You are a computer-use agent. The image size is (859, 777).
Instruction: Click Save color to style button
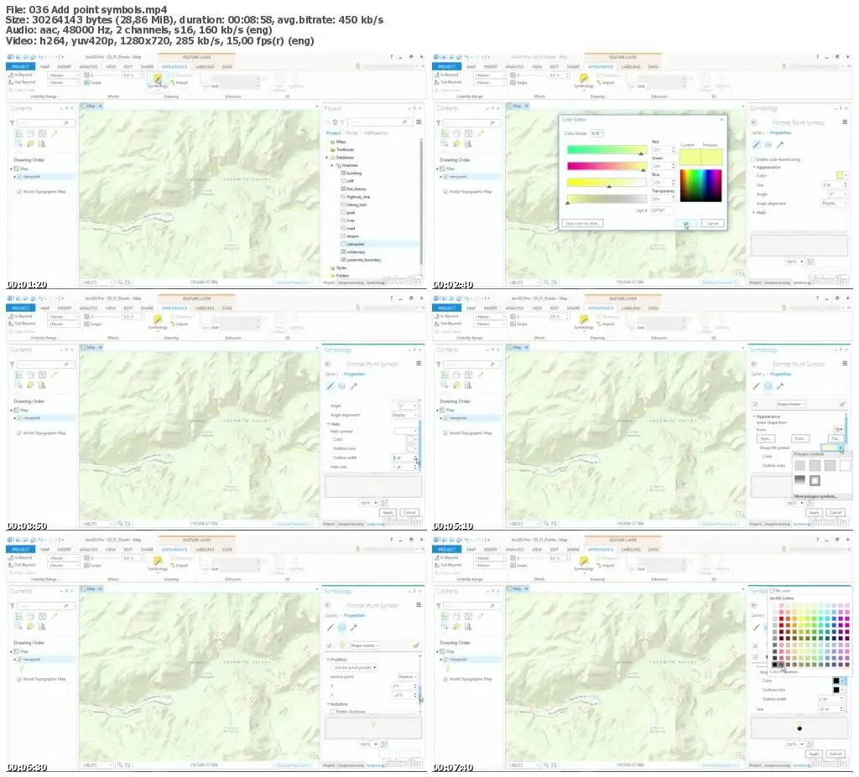point(582,224)
